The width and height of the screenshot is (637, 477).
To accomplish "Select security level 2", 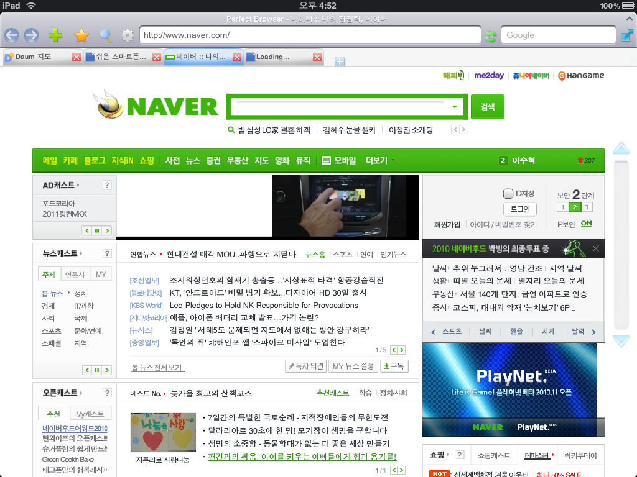I will 575,207.
